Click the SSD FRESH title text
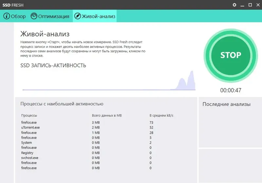The width and height of the screenshot is (262, 183). 13,5
